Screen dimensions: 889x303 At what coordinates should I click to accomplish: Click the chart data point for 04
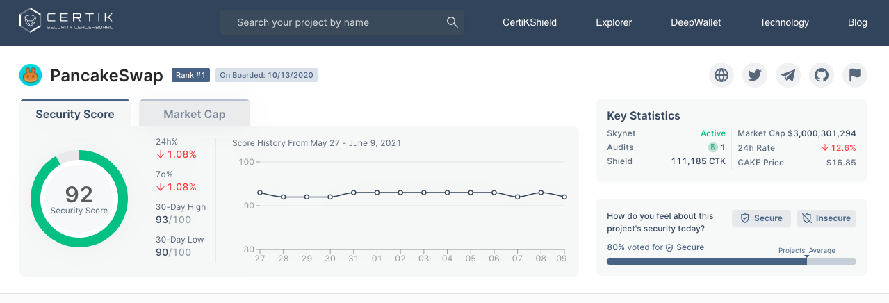448,193
